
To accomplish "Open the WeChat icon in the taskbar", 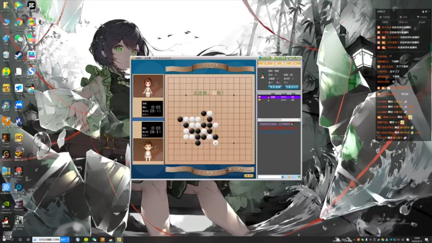I will (94, 240).
